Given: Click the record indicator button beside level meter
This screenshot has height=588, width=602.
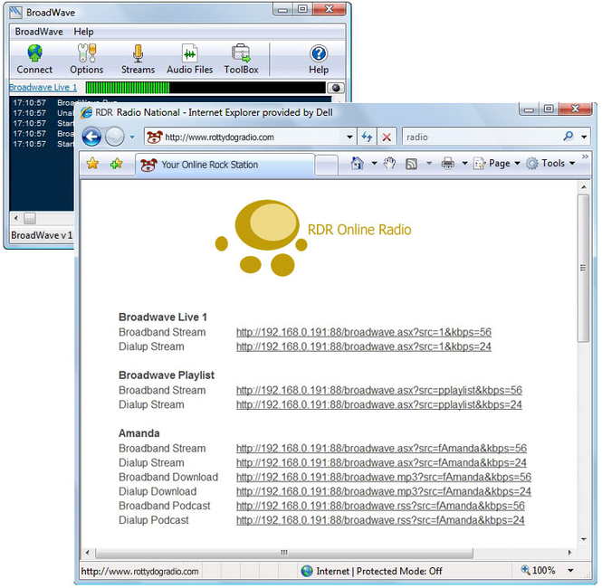Looking at the screenshot, I should point(336,88).
